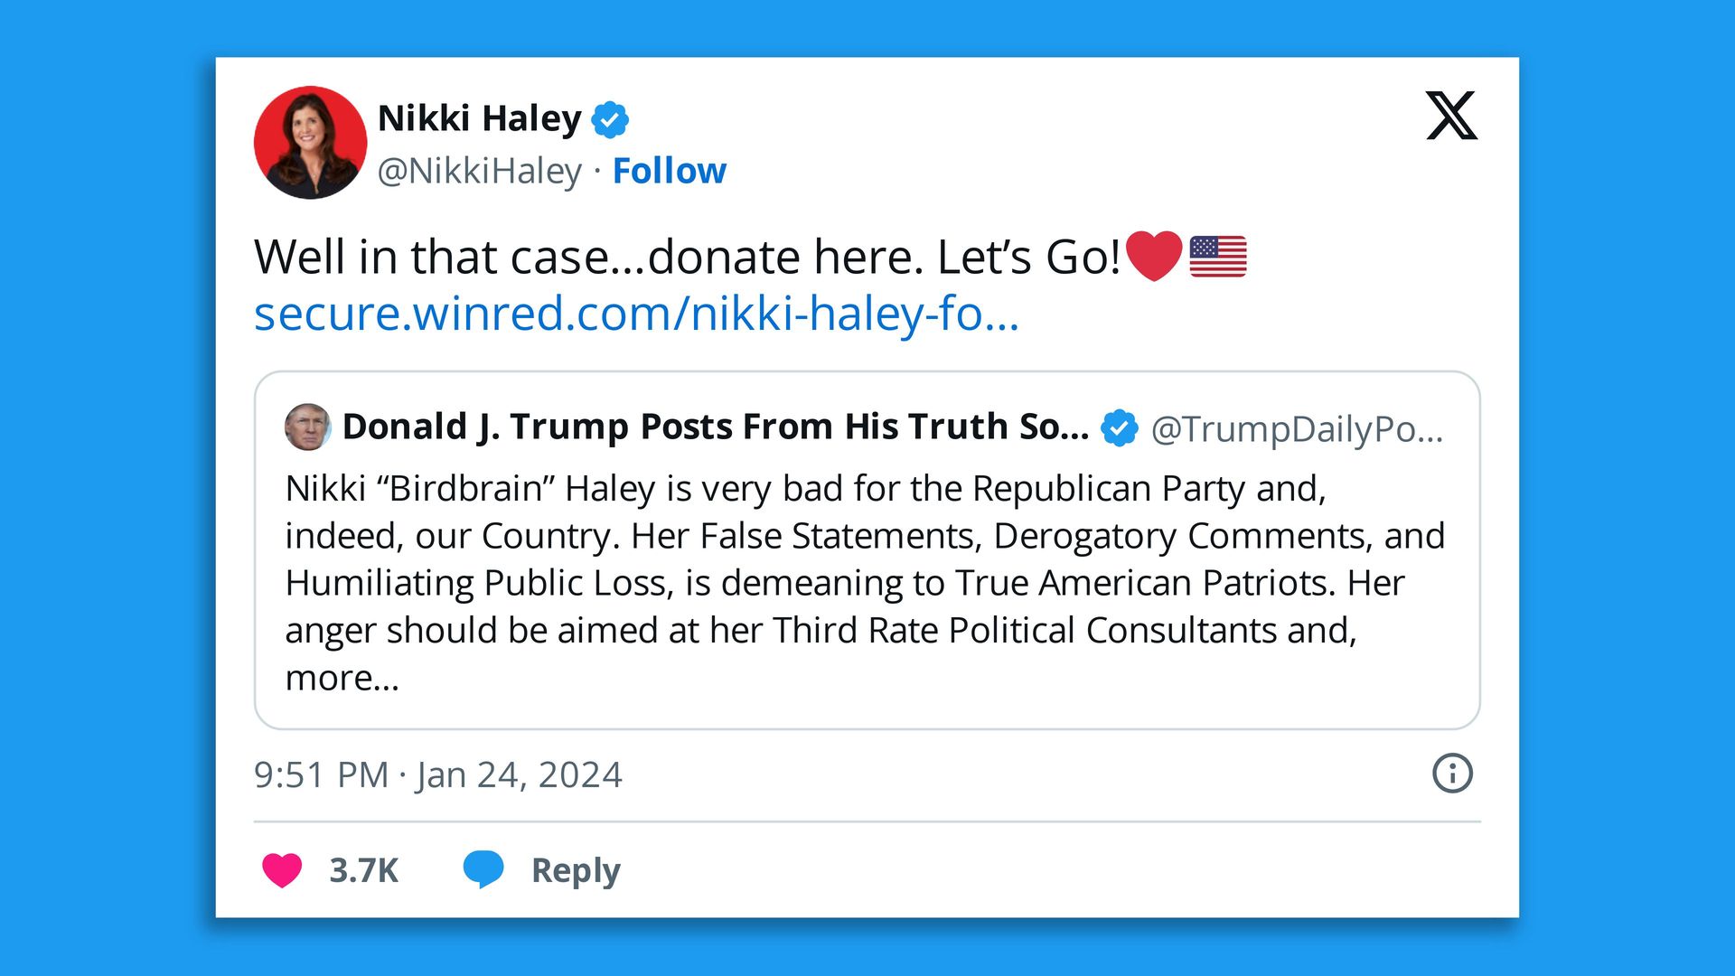Open the 9:51 PM Jan 24 timestamp
The height and width of the screenshot is (976, 1735).
[438, 774]
